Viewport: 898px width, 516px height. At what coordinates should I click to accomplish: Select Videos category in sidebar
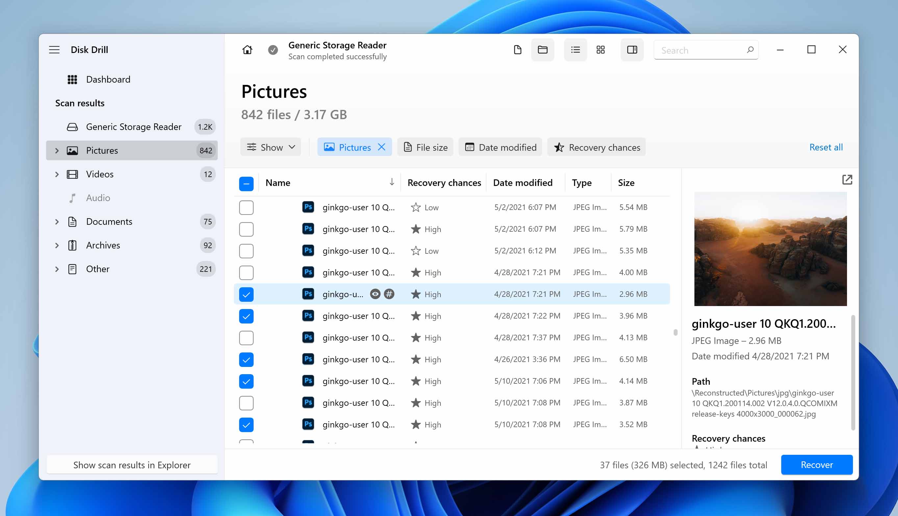132,174
